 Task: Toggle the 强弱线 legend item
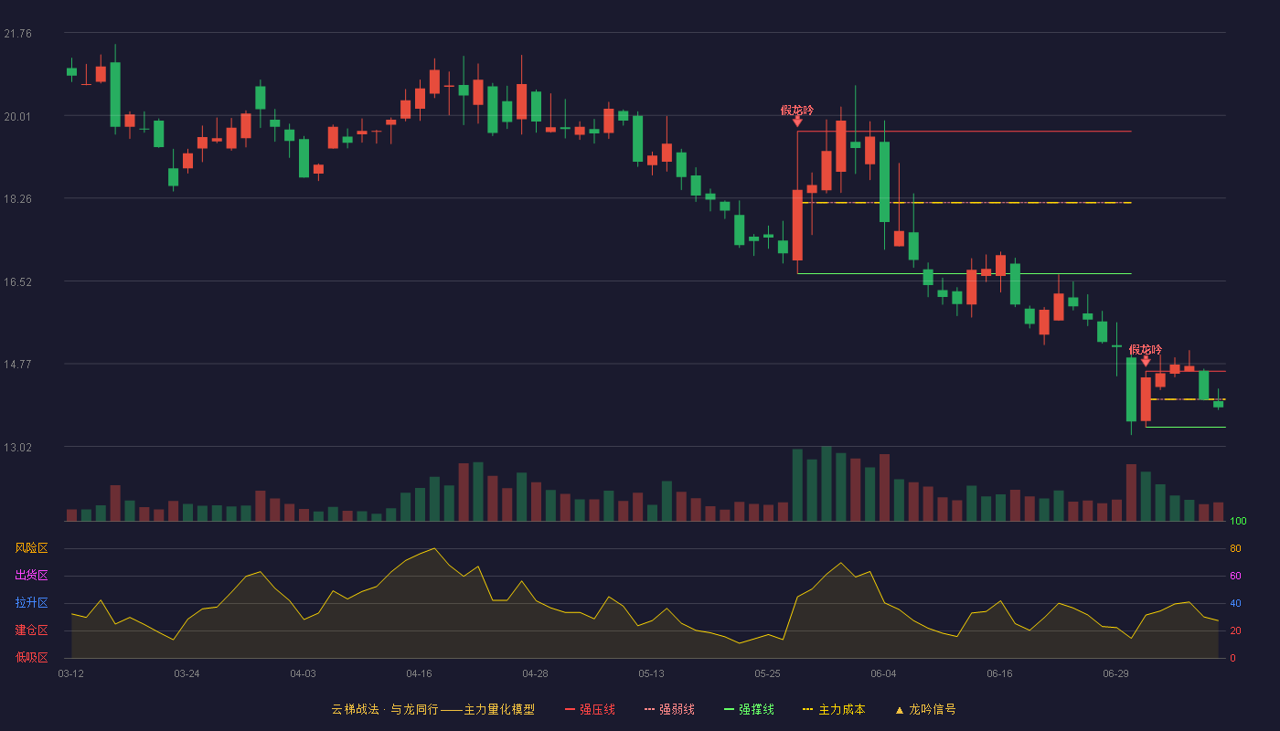[x=669, y=709]
